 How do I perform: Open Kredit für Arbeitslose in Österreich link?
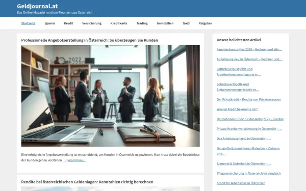[241, 183]
